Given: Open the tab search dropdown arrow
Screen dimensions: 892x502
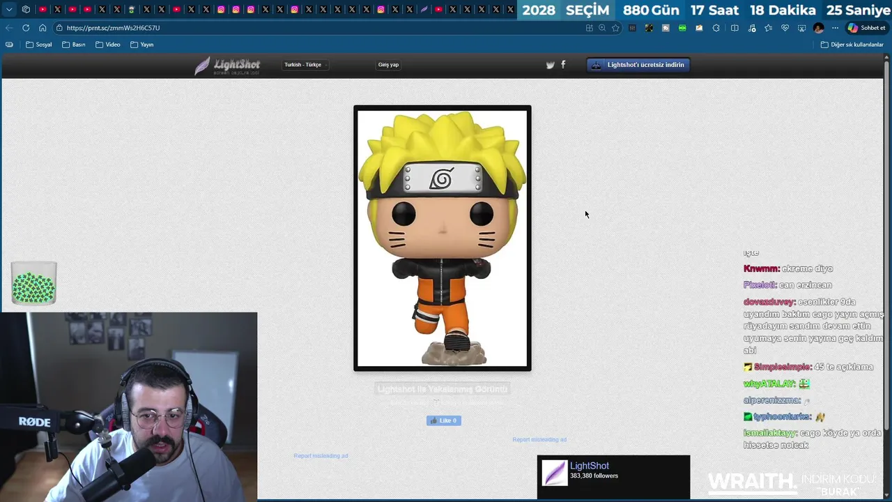Looking at the screenshot, I should point(9,10).
